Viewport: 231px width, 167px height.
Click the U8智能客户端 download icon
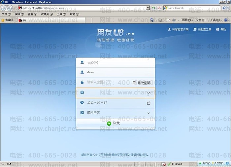point(169,30)
